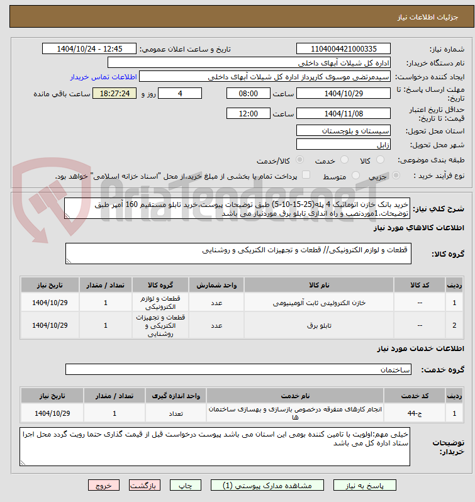
Task: Click services table header واحد اندازه گیری
Action: [176, 396]
